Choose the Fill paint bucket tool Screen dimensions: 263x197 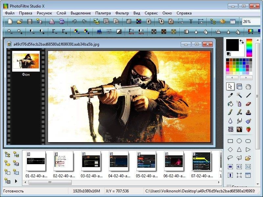coord(230,104)
